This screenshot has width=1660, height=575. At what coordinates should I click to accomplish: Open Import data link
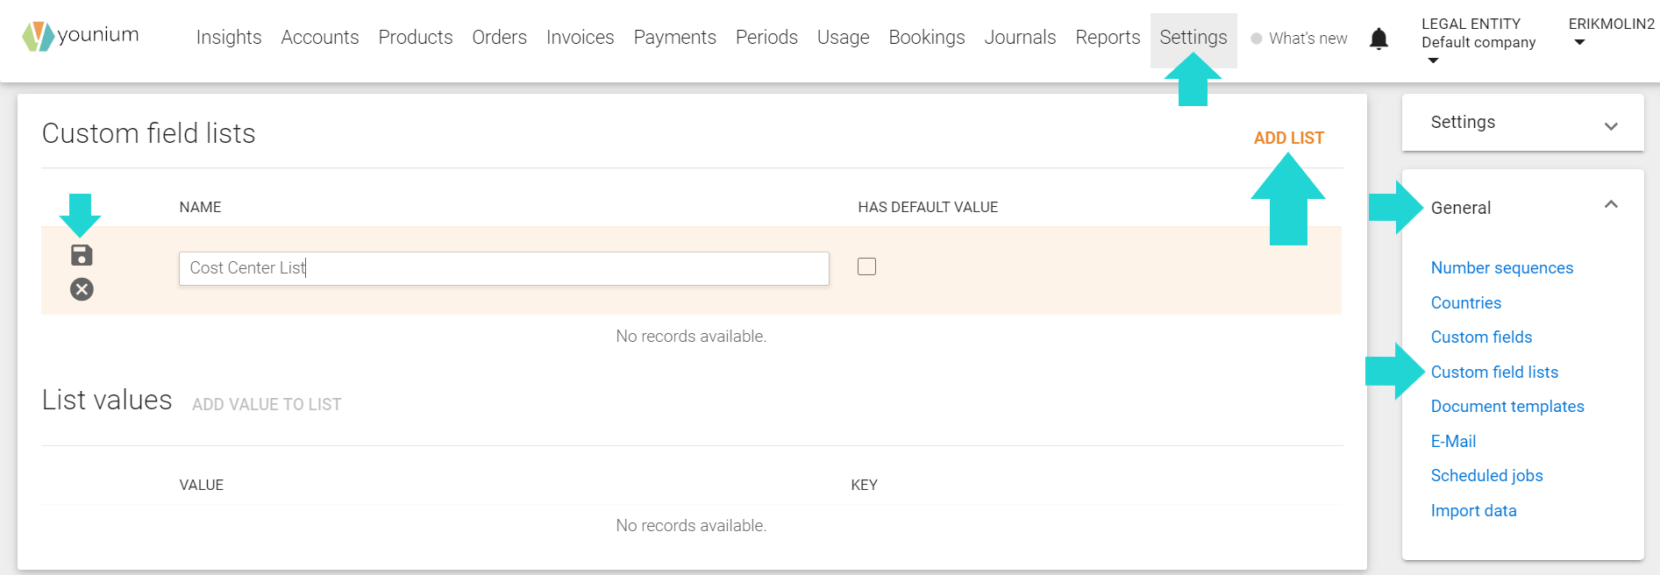[1474, 510]
